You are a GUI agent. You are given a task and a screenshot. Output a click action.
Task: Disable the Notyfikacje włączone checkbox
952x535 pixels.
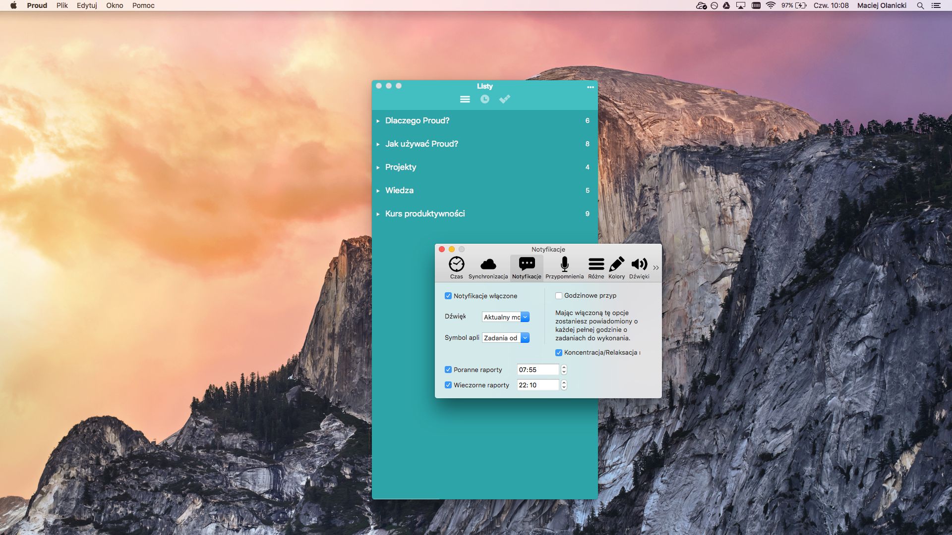448,296
